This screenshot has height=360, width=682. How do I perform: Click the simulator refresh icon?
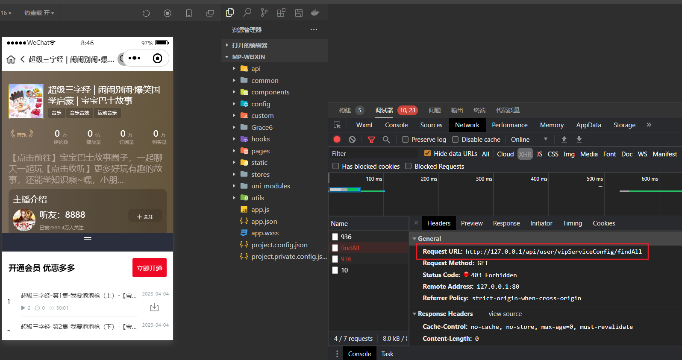146,13
